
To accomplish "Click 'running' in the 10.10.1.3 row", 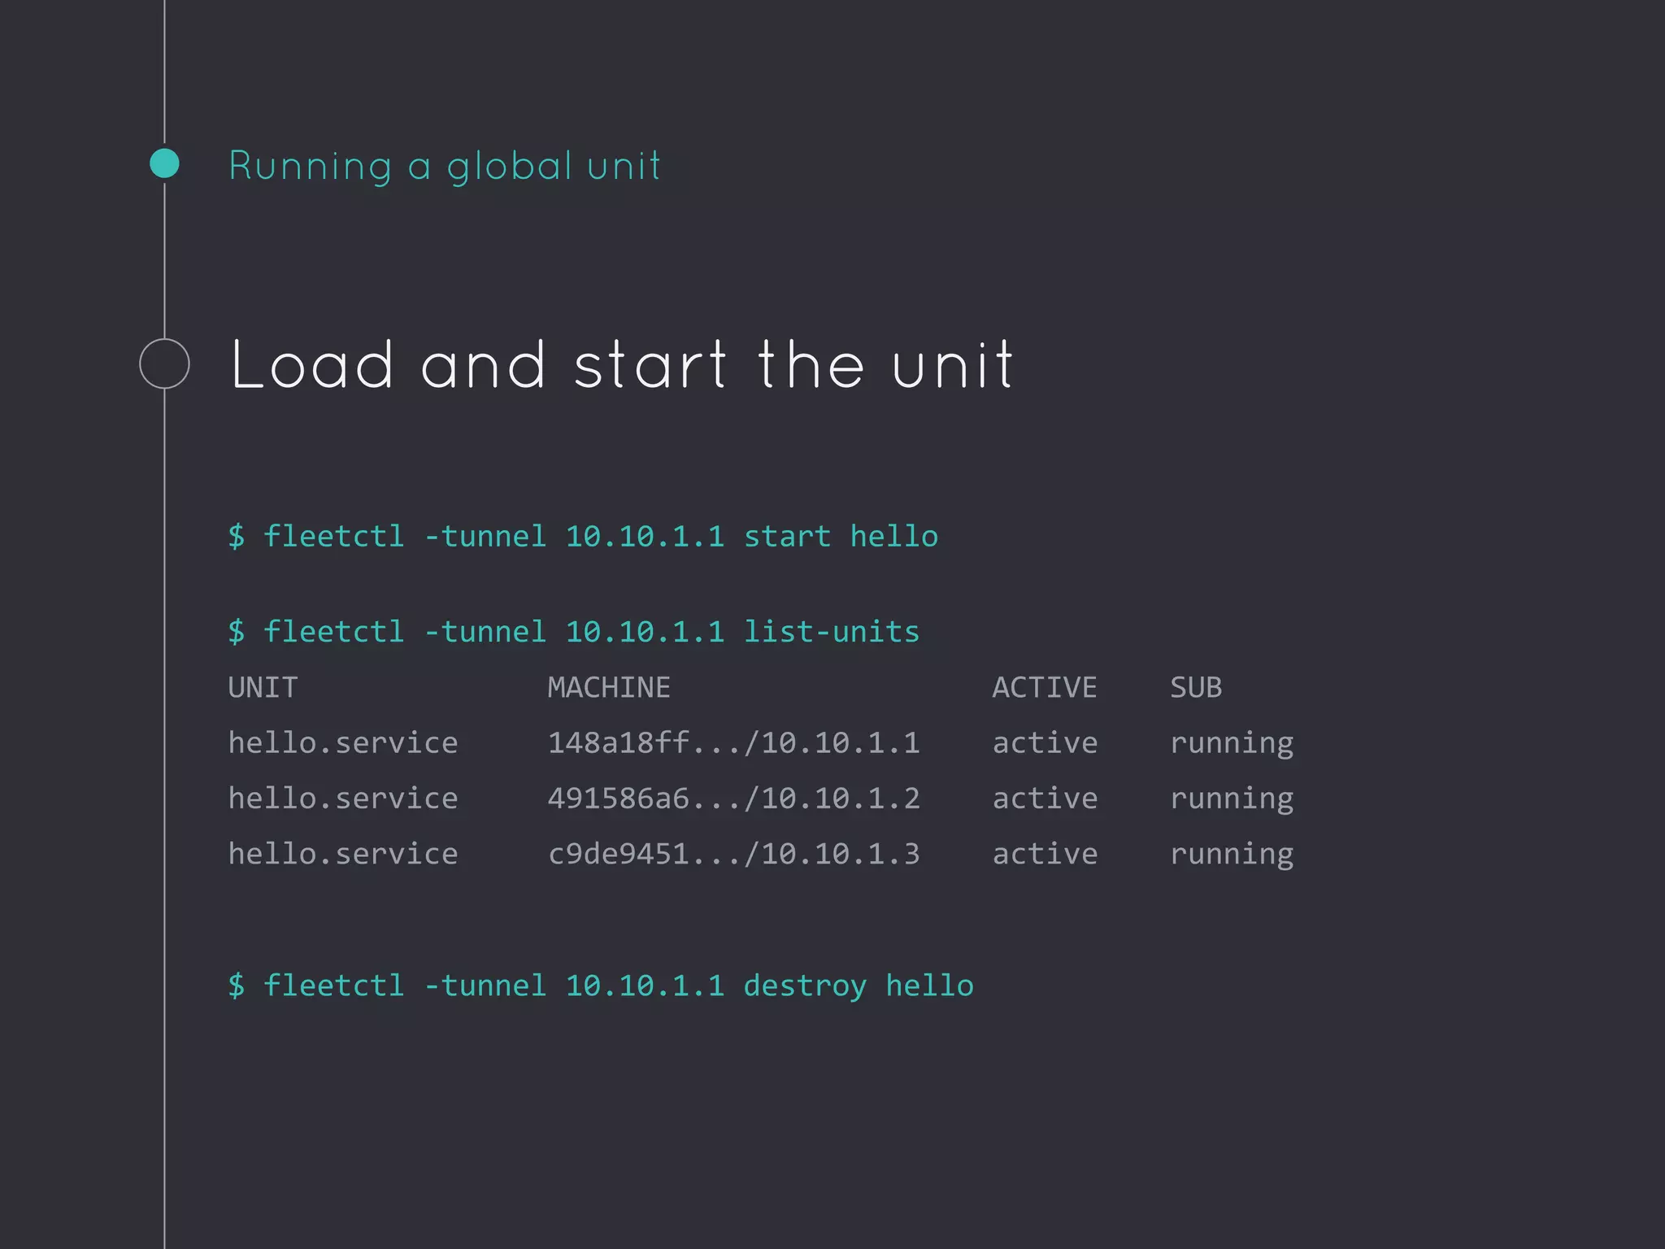I will [1232, 855].
